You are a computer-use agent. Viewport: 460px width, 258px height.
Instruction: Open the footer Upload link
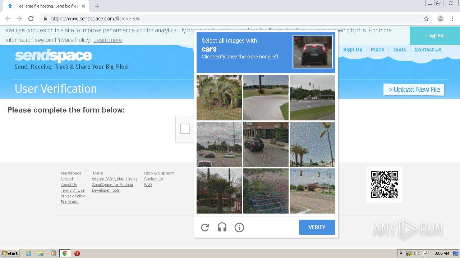(x=67, y=179)
